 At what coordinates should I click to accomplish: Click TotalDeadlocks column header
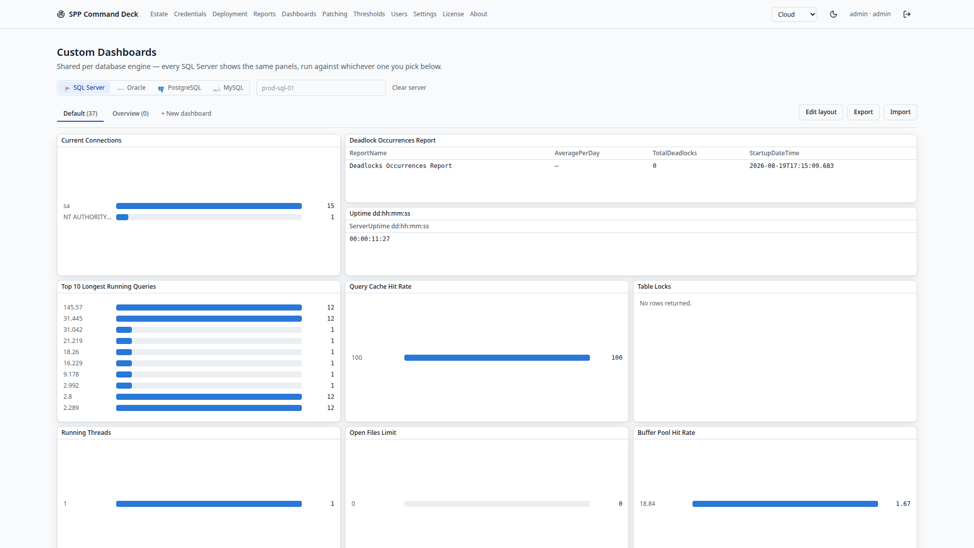pos(675,153)
